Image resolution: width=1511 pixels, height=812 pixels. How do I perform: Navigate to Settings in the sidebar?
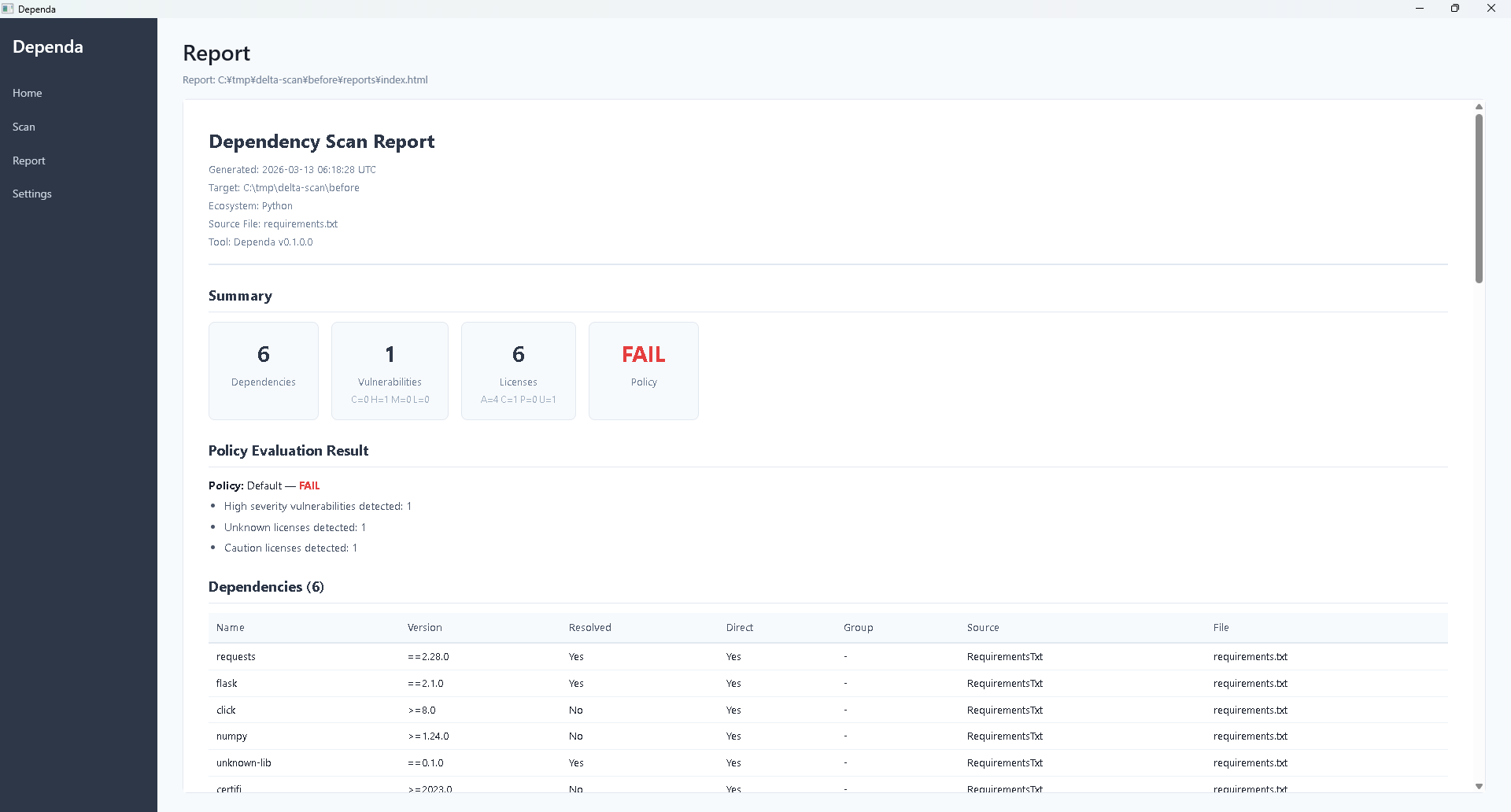(31, 194)
